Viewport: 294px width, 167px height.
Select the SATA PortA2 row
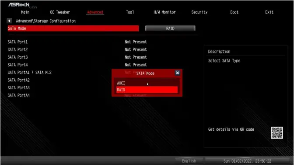point(18,80)
